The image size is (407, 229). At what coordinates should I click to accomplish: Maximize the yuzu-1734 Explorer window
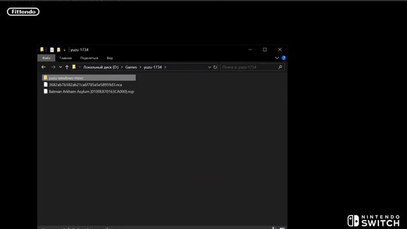[x=265, y=50]
